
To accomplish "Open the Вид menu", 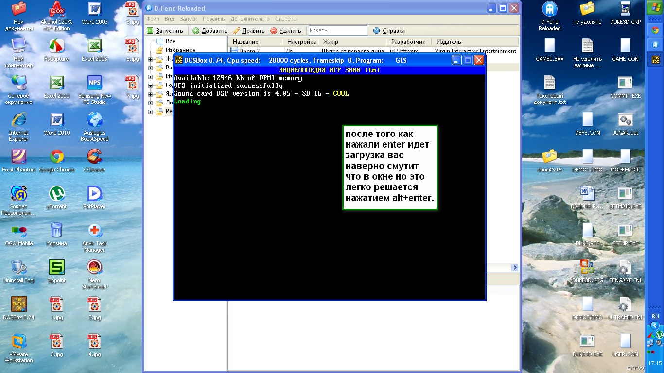I will coord(169,19).
